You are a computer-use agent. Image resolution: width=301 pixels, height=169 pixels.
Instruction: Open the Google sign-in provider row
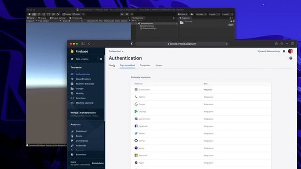coord(201,104)
